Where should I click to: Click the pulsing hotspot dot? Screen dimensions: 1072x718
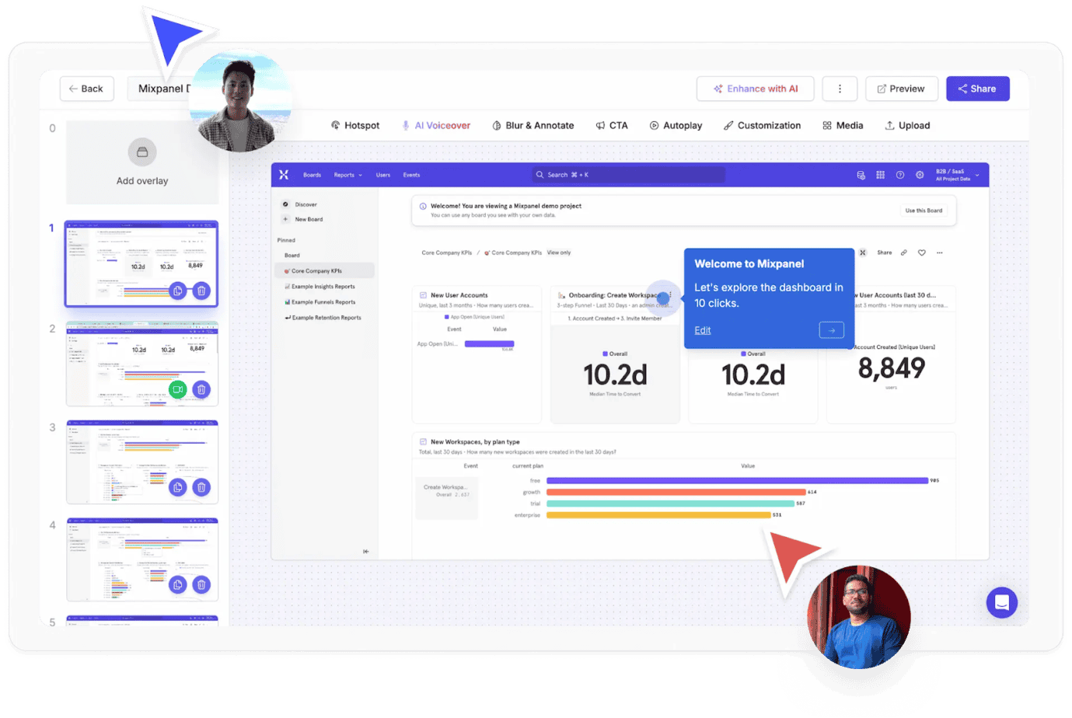tap(663, 298)
